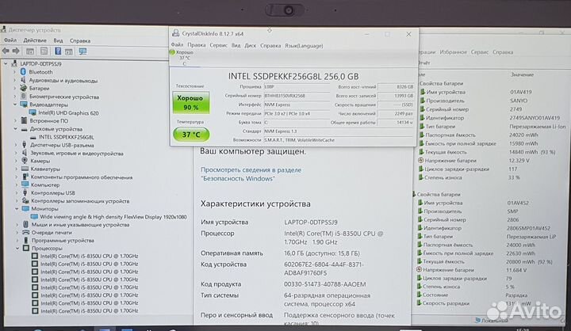Collapse the LAPTOP-0DTP5SJ9 root node

(x=6, y=63)
